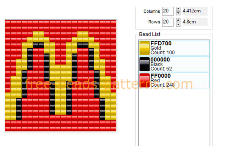Click the 000000 hex code text
225x165 pixels.
[160, 60]
